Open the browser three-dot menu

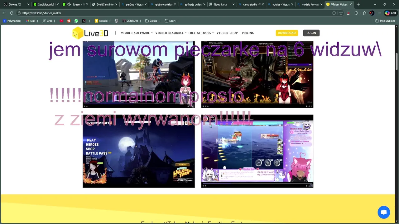379,13
